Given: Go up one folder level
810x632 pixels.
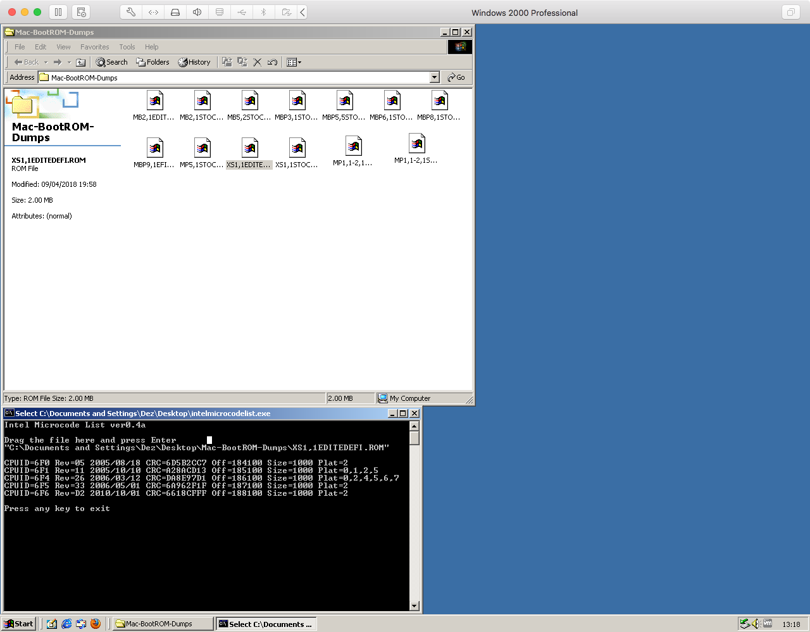Looking at the screenshot, I should [x=81, y=62].
